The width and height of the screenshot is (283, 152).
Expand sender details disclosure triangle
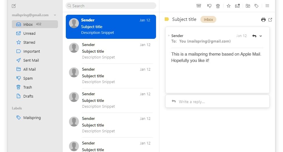click(169, 36)
